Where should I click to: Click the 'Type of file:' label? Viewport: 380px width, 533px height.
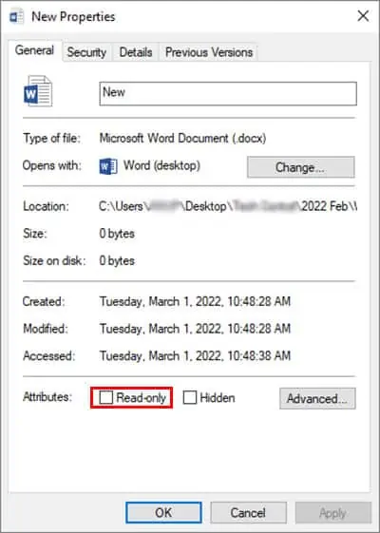(51, 139)
